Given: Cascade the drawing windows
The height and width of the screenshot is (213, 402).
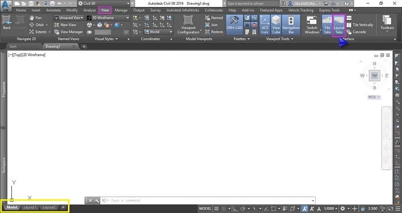Looking at the screenshot, I should click(357, 32).
